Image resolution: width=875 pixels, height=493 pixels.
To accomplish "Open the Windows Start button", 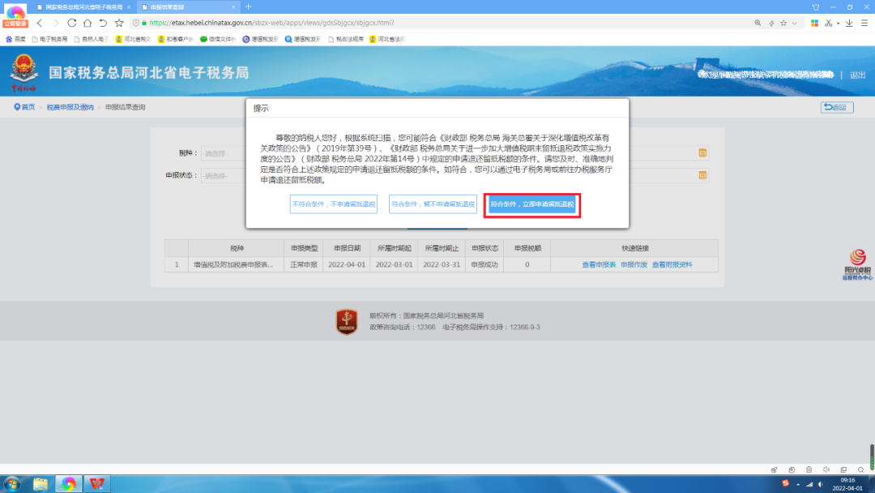I will point(12,483).
